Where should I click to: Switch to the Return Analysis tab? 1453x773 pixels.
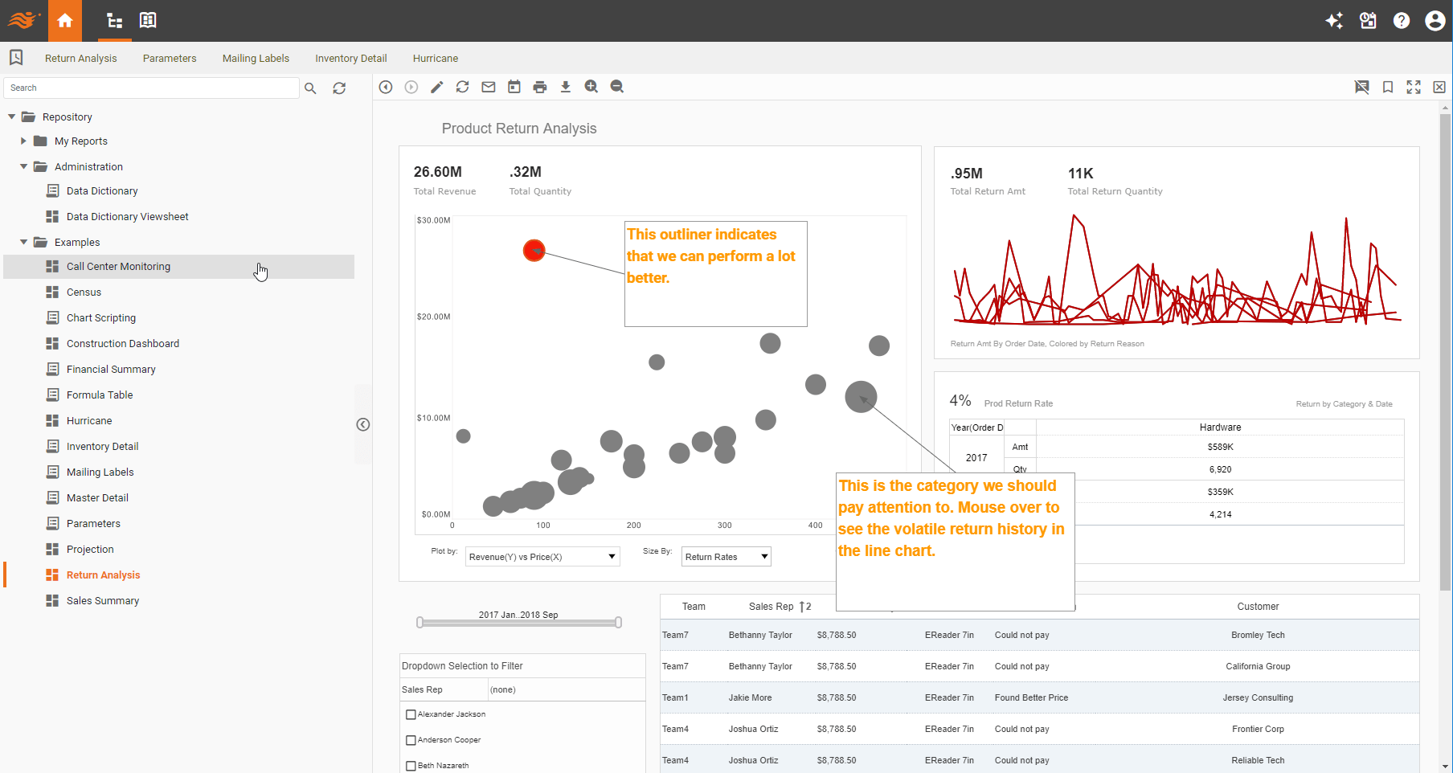(80, 58)
